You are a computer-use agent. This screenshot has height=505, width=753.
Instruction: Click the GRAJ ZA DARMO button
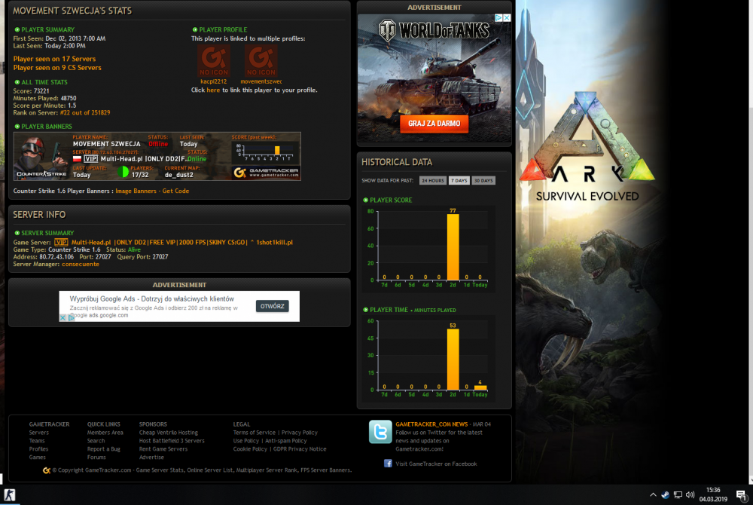click(434, 123)
